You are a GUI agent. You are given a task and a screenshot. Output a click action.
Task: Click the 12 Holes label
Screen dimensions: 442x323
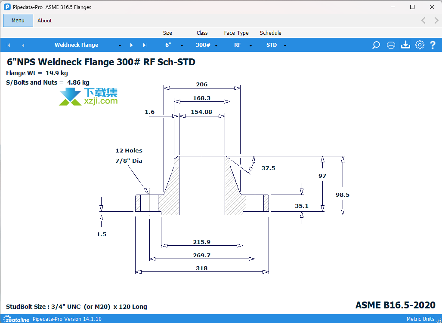129,150
